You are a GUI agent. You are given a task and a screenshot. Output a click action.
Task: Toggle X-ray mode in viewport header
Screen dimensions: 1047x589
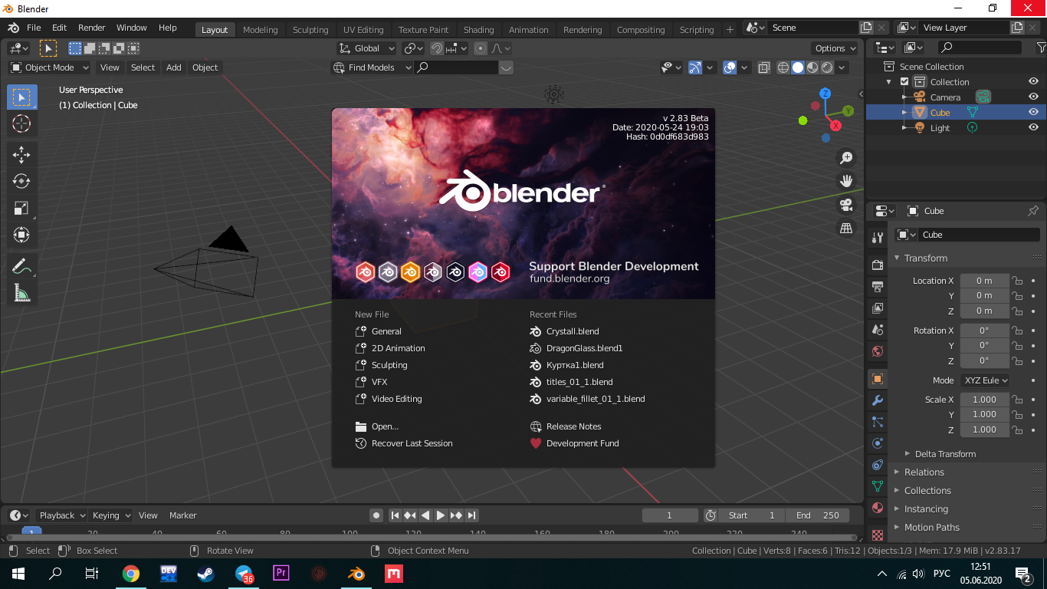point(764,67)
